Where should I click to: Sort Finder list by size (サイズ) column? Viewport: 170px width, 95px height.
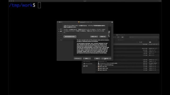click(141, 42)
